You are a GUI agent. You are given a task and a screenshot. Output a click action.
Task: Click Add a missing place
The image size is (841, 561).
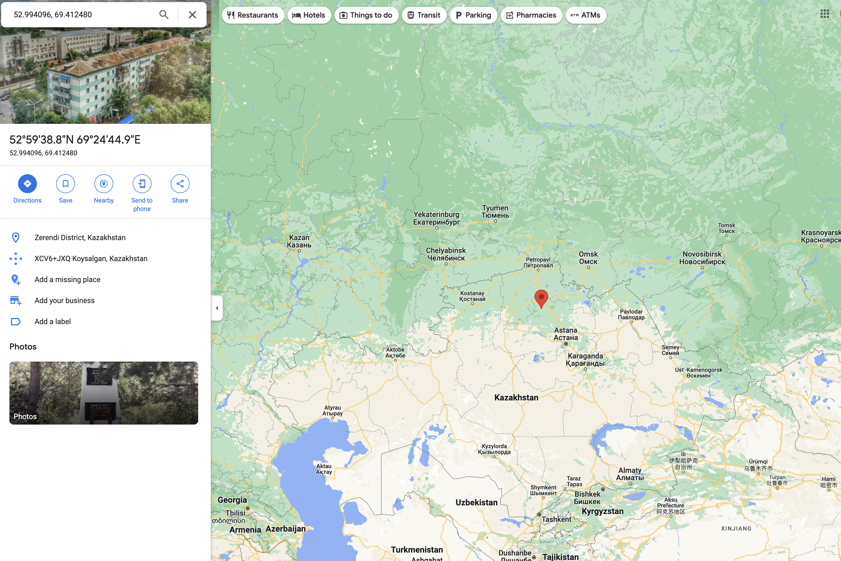(67, 279)
